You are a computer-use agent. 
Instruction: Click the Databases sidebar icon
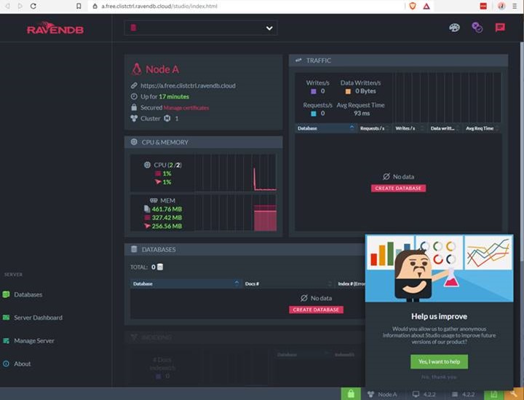[6, 294]
